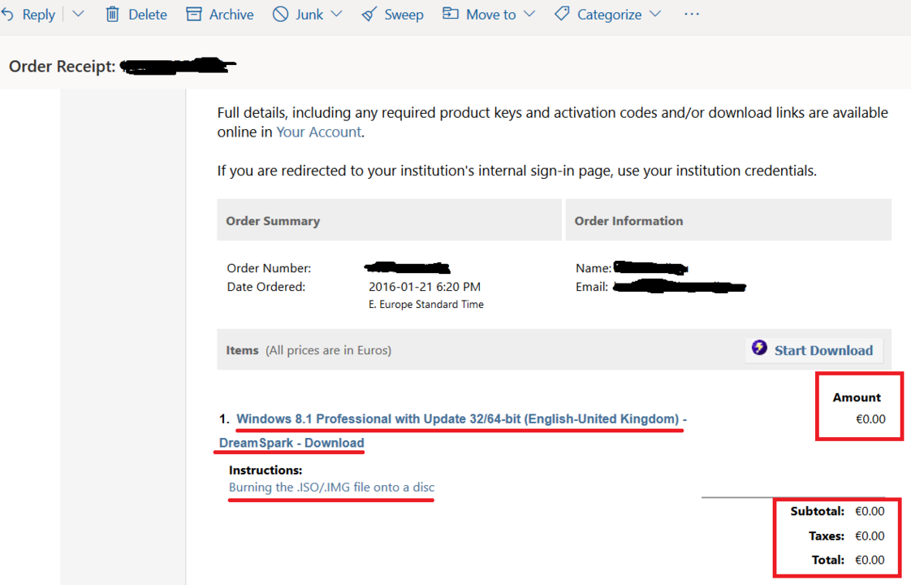
Task: Open the more actions ellipsis menu
Action: tap(692, 15)
